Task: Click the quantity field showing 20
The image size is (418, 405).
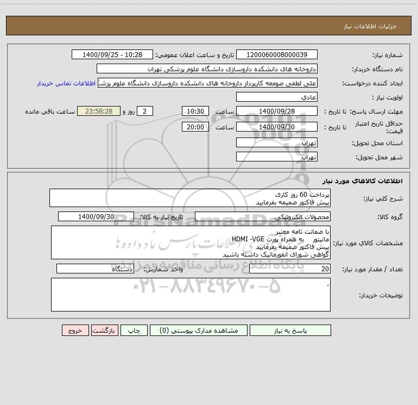Action: pos(290,269)
